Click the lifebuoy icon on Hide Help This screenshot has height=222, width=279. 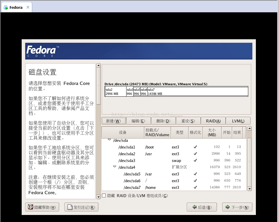[30, 207]
